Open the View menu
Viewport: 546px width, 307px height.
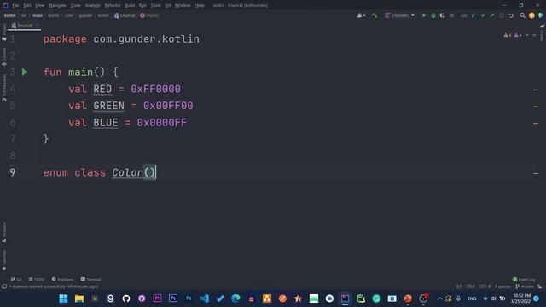tap(40, 5)
